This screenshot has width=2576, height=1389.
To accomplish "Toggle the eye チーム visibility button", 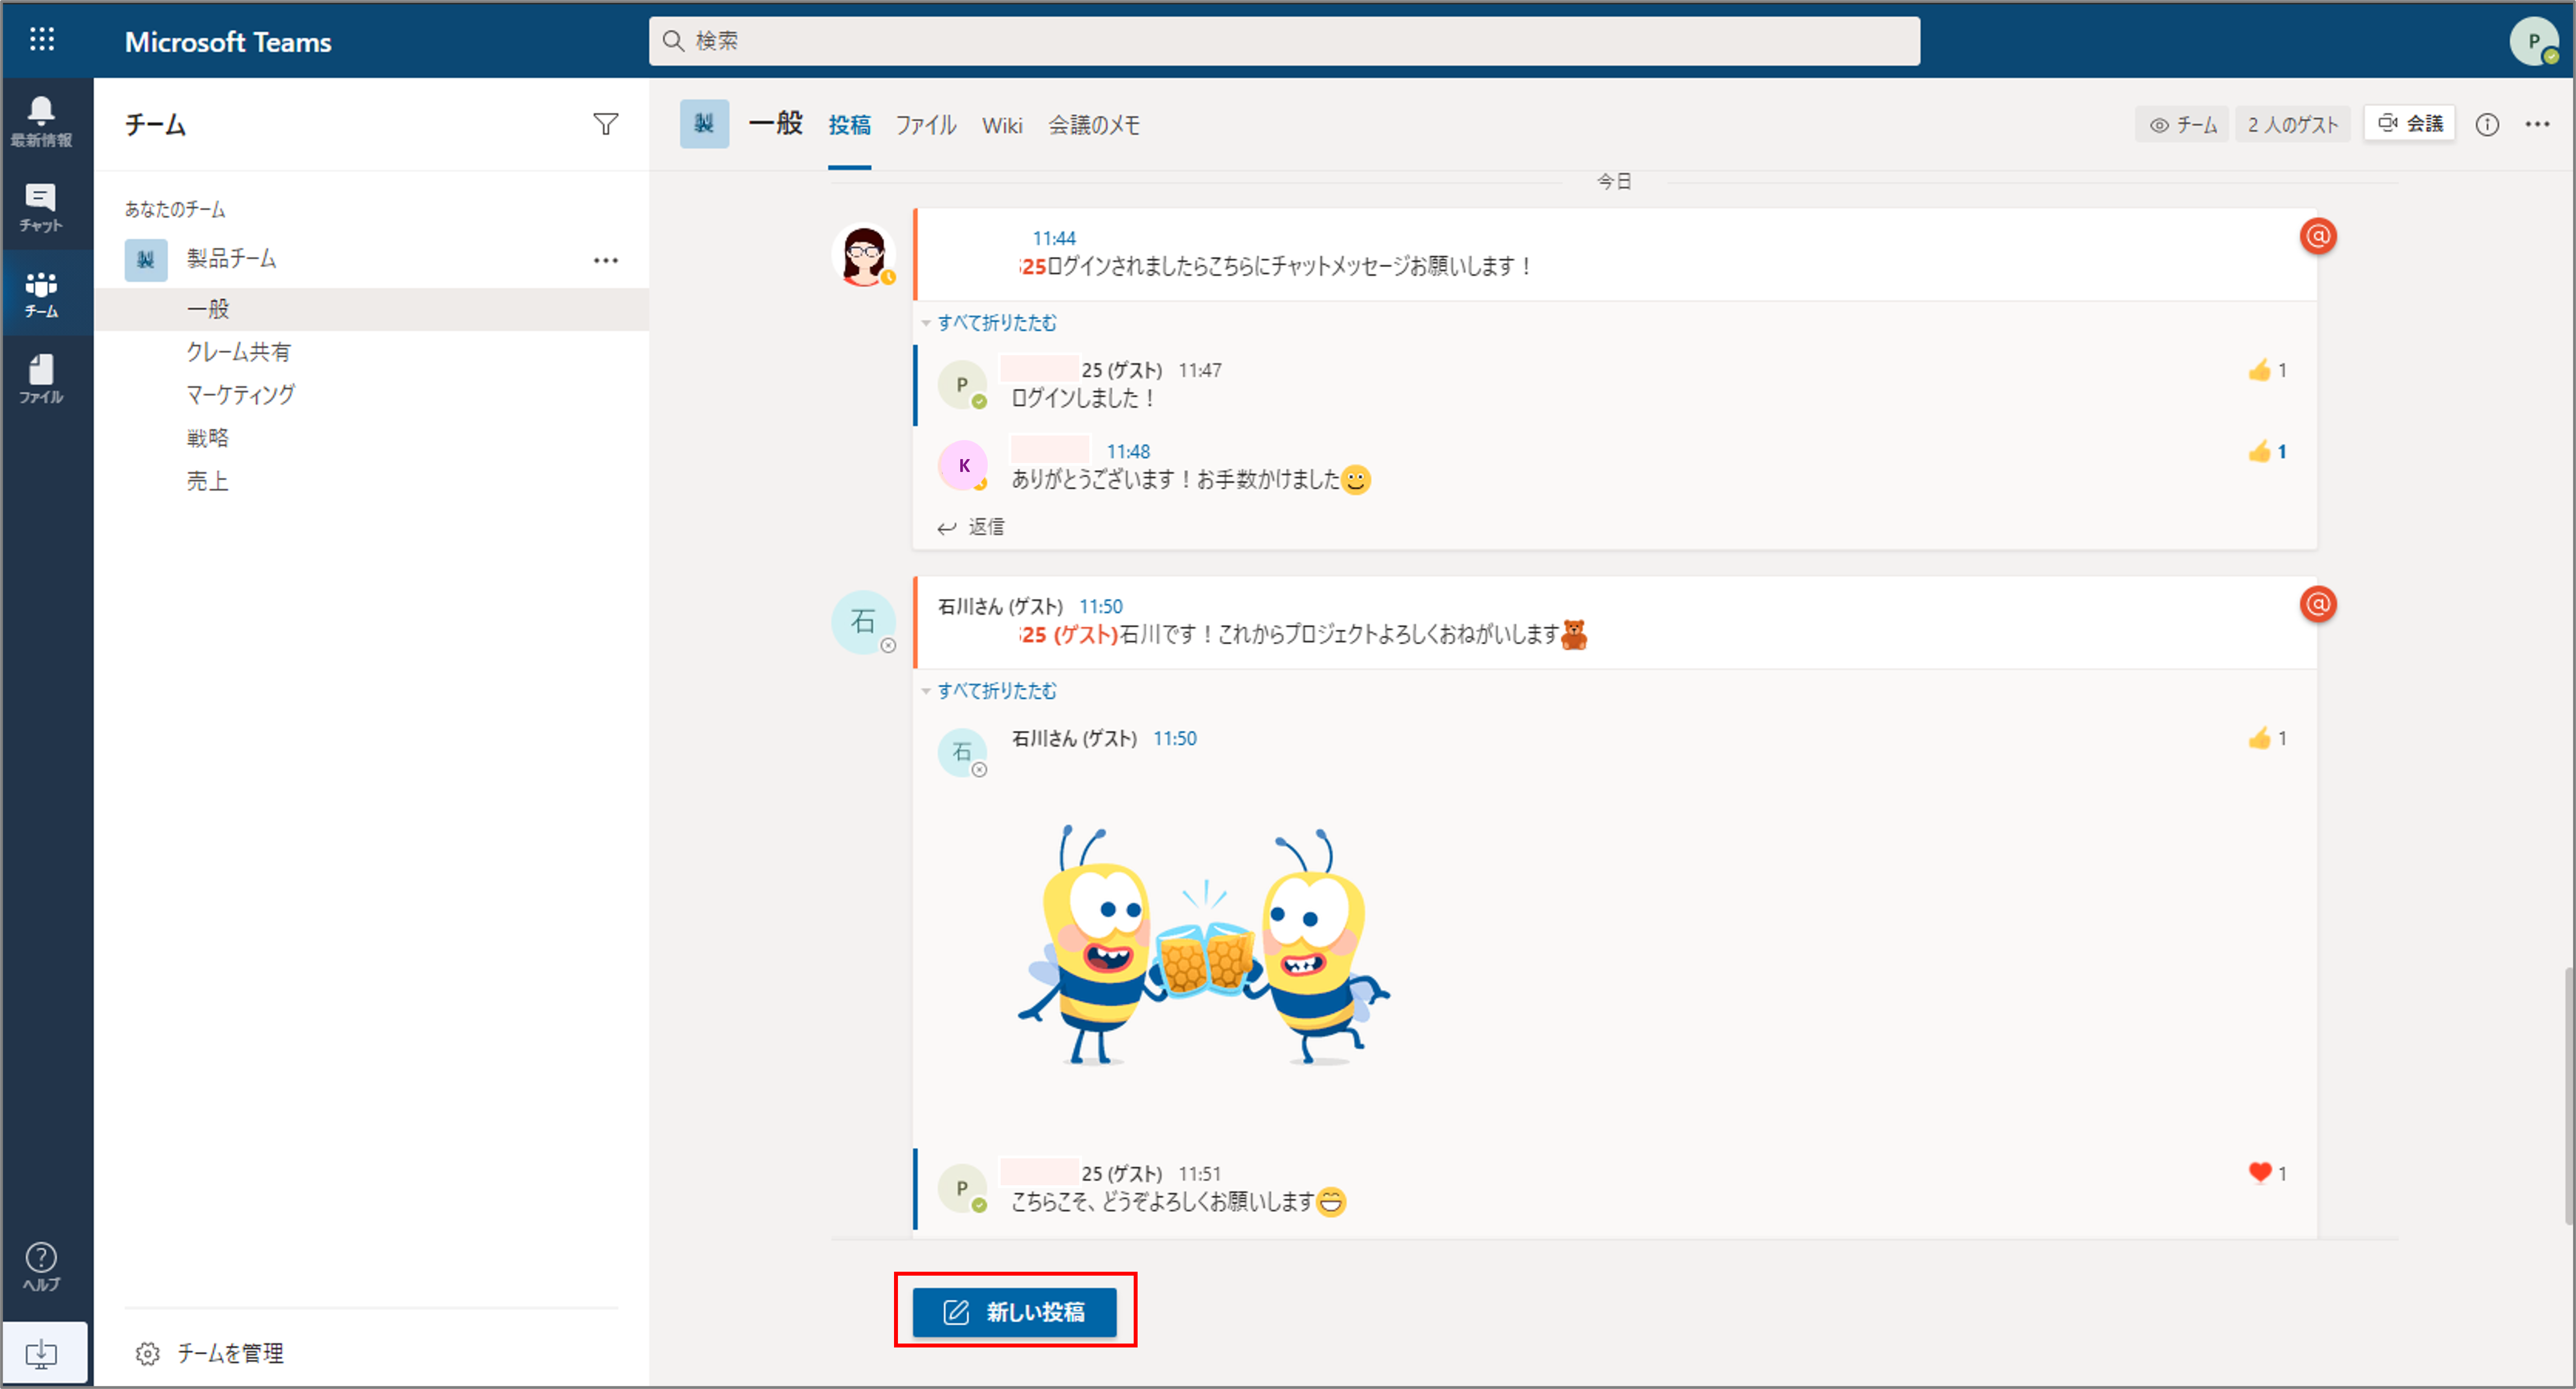I will tap(2182, 124).
